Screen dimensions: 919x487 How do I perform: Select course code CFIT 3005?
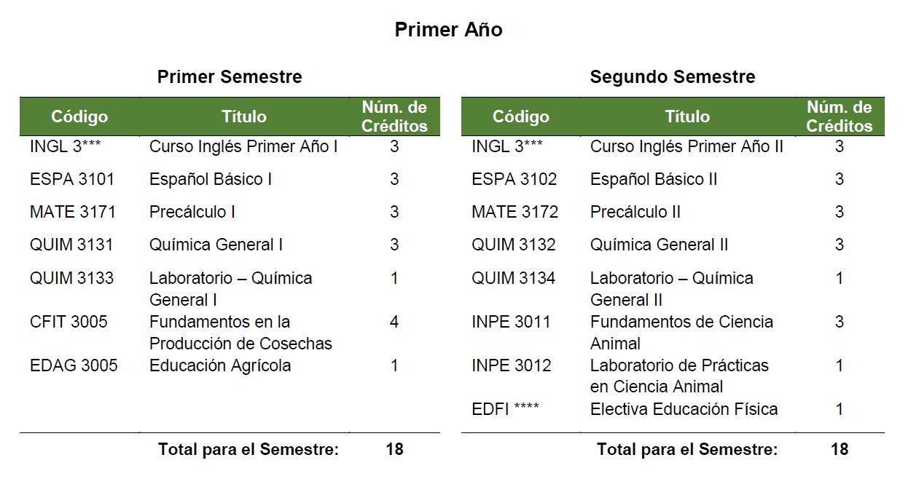click(x=69, y=322)
